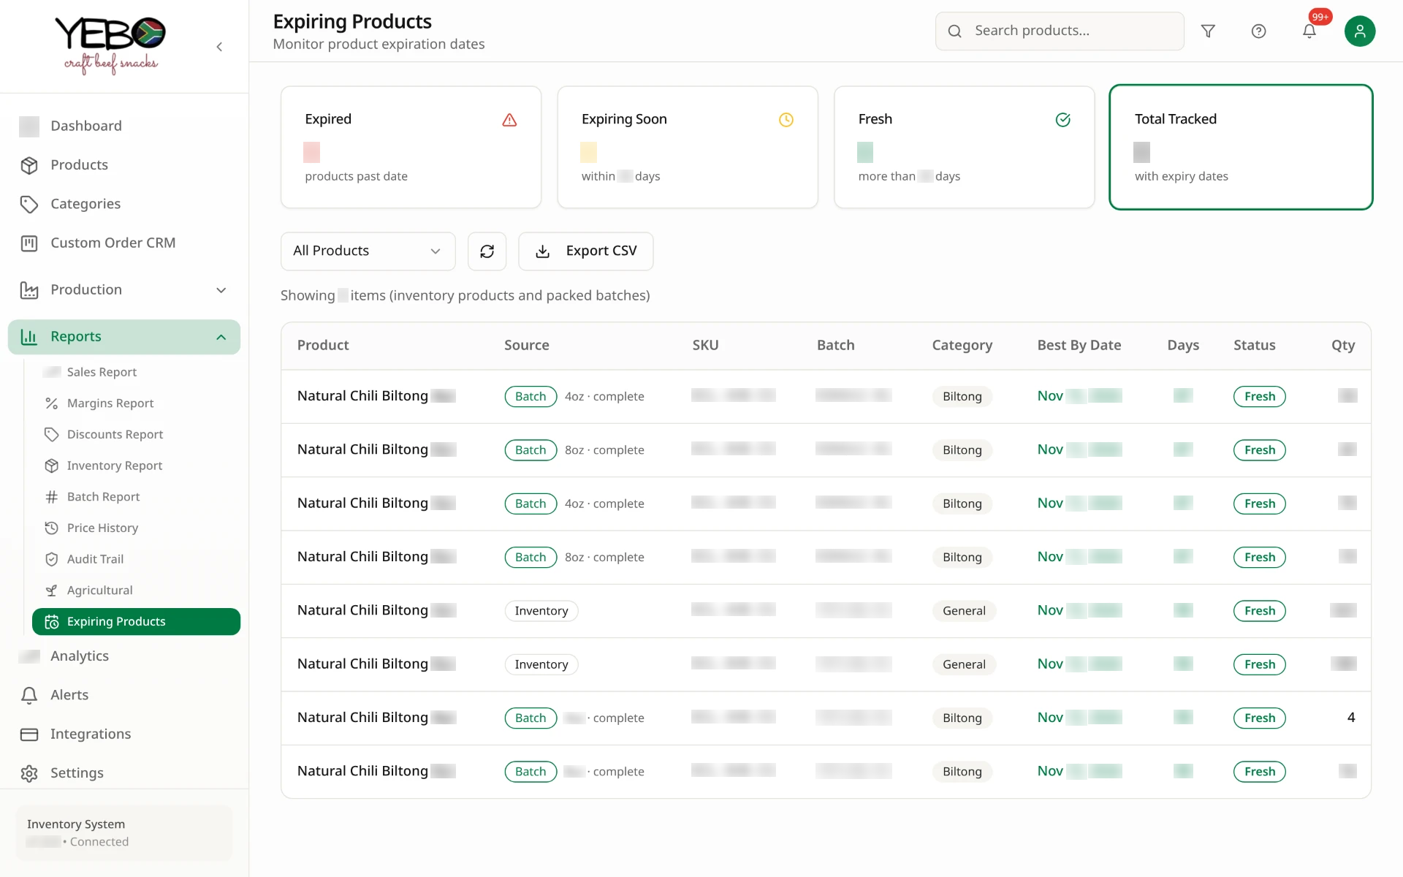Click the Showing items count text

click(x=465, y=295)
